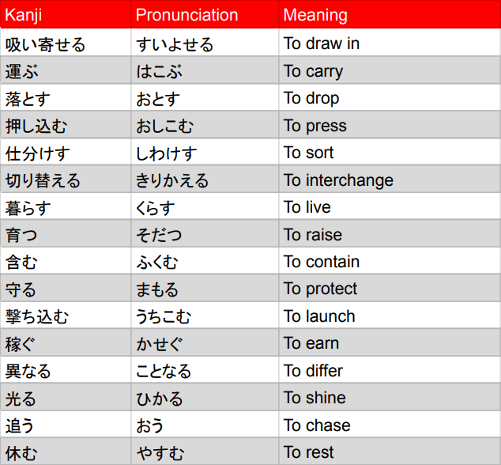Viewport: 501px width, 465px height.
Task: Select the "To protect" cell
Action: (x=321, y=289)
